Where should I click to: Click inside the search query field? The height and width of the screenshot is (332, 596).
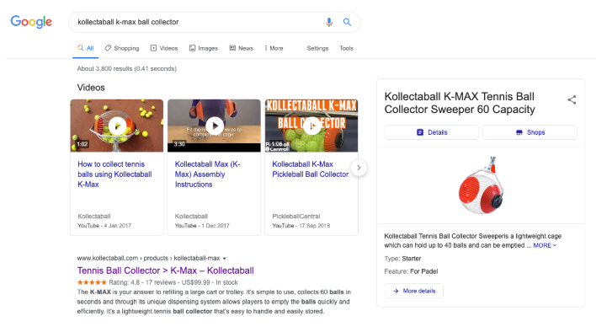[x=198, y=22]
